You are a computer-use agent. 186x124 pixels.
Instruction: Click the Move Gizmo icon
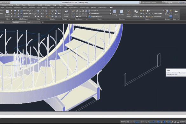click(128, 13)
